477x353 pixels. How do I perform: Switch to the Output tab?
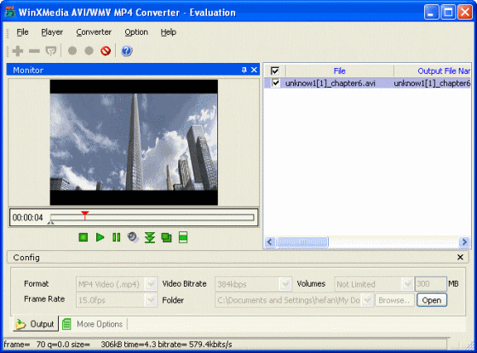tap(35, 324)
